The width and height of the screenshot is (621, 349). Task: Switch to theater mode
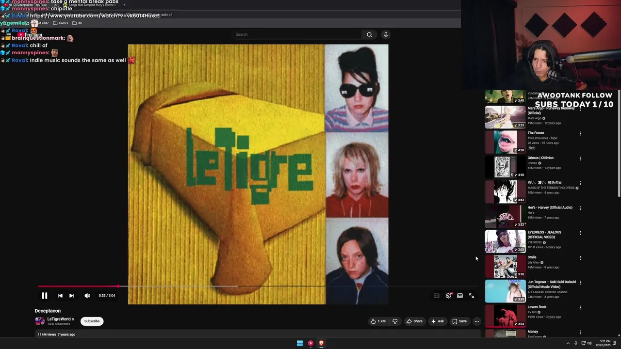click(x=460, y=296)
